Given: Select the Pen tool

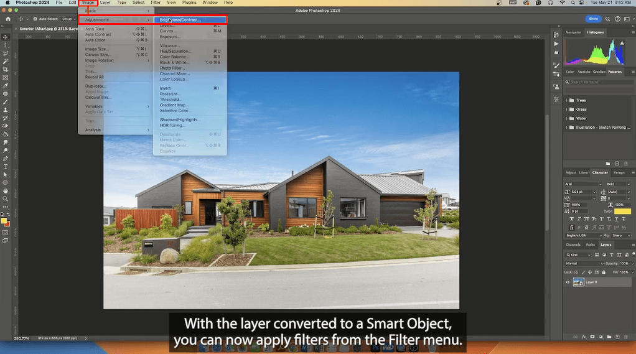Looking at the screenshot, I should coord(5,159).
